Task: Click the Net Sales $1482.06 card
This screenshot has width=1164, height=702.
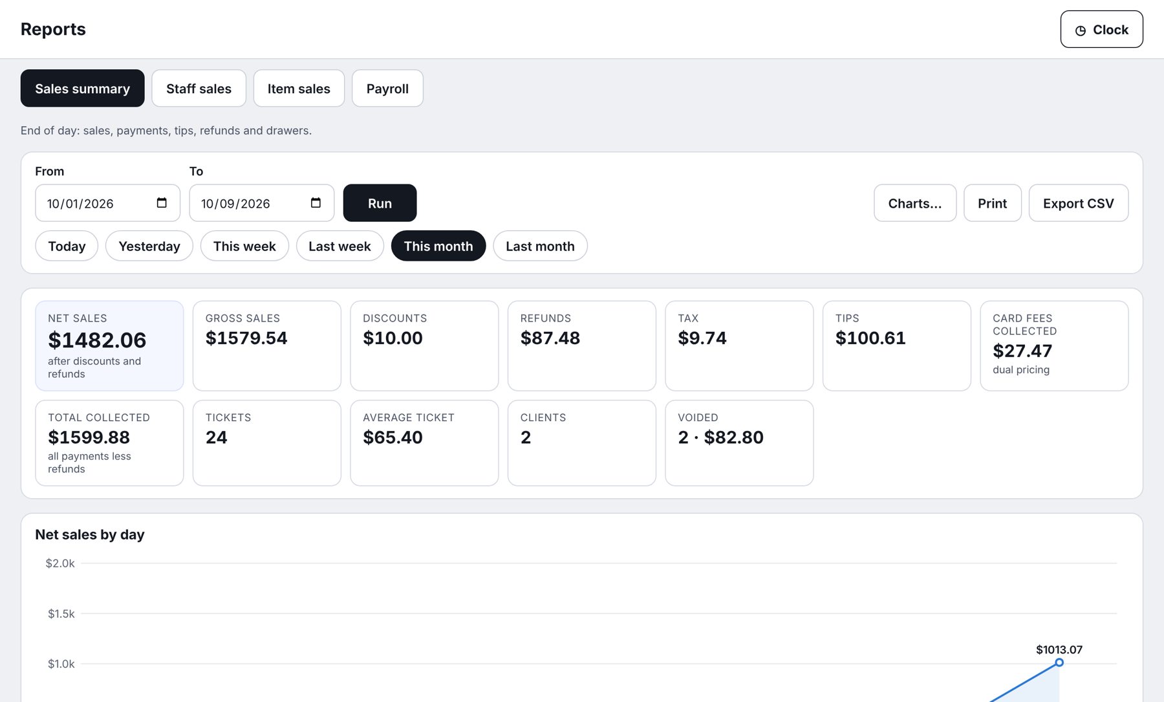Action: point(109,346)
